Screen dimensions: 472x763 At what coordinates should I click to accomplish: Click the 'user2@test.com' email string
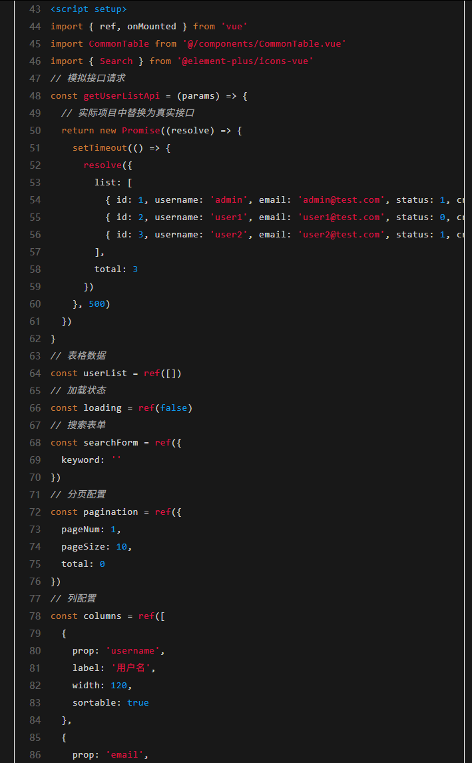342,235
